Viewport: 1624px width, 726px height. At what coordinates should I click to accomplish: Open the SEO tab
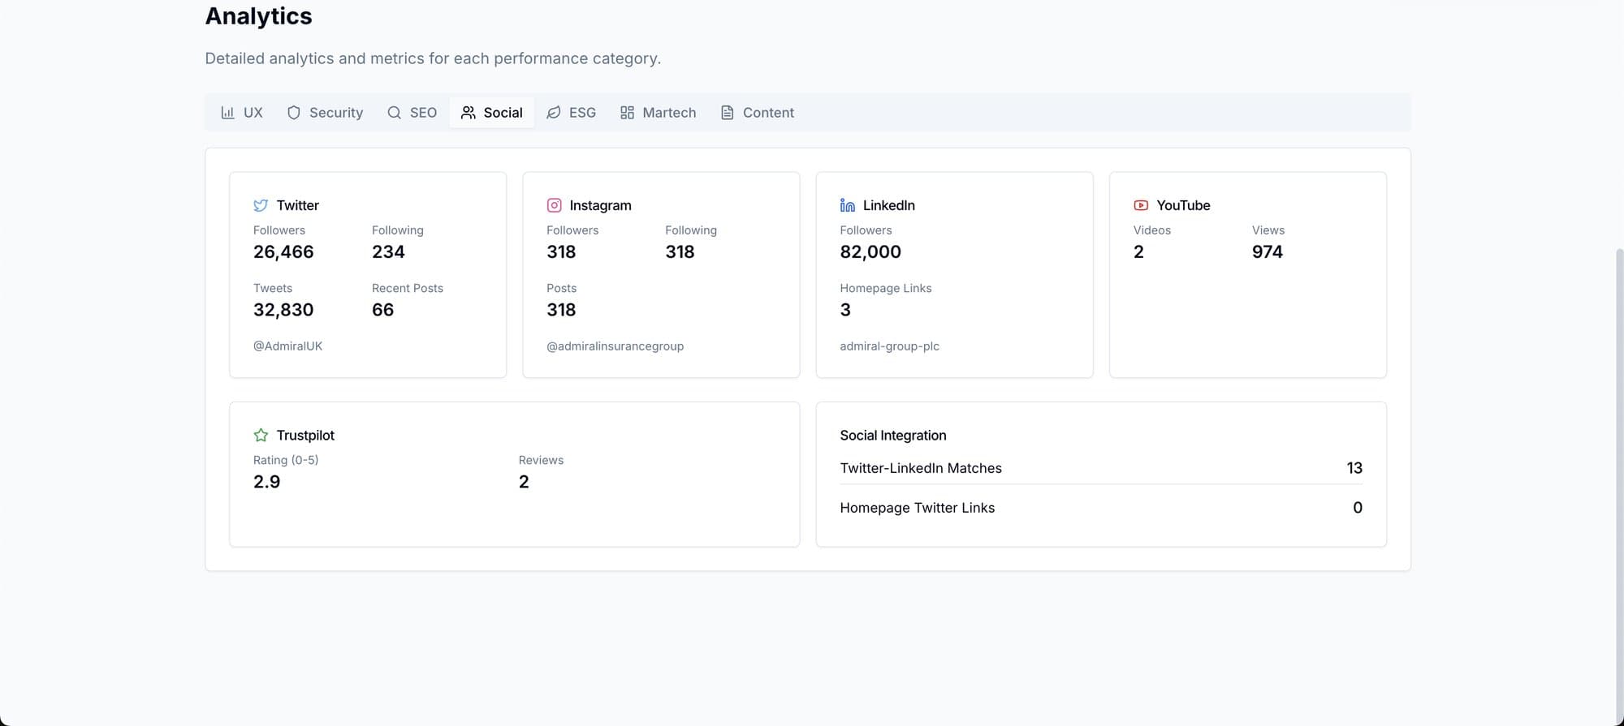[412, 113]
